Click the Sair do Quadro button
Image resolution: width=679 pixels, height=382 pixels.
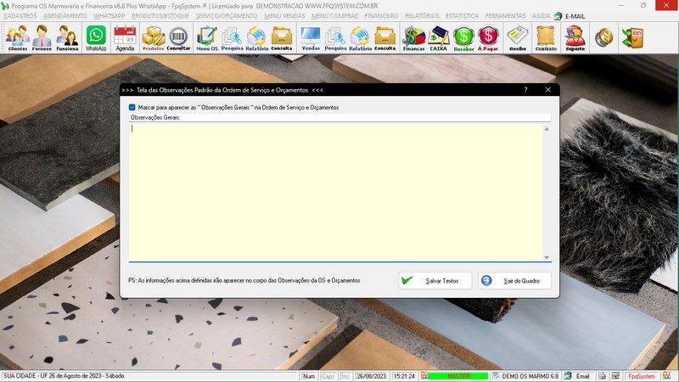pos(514,280)
